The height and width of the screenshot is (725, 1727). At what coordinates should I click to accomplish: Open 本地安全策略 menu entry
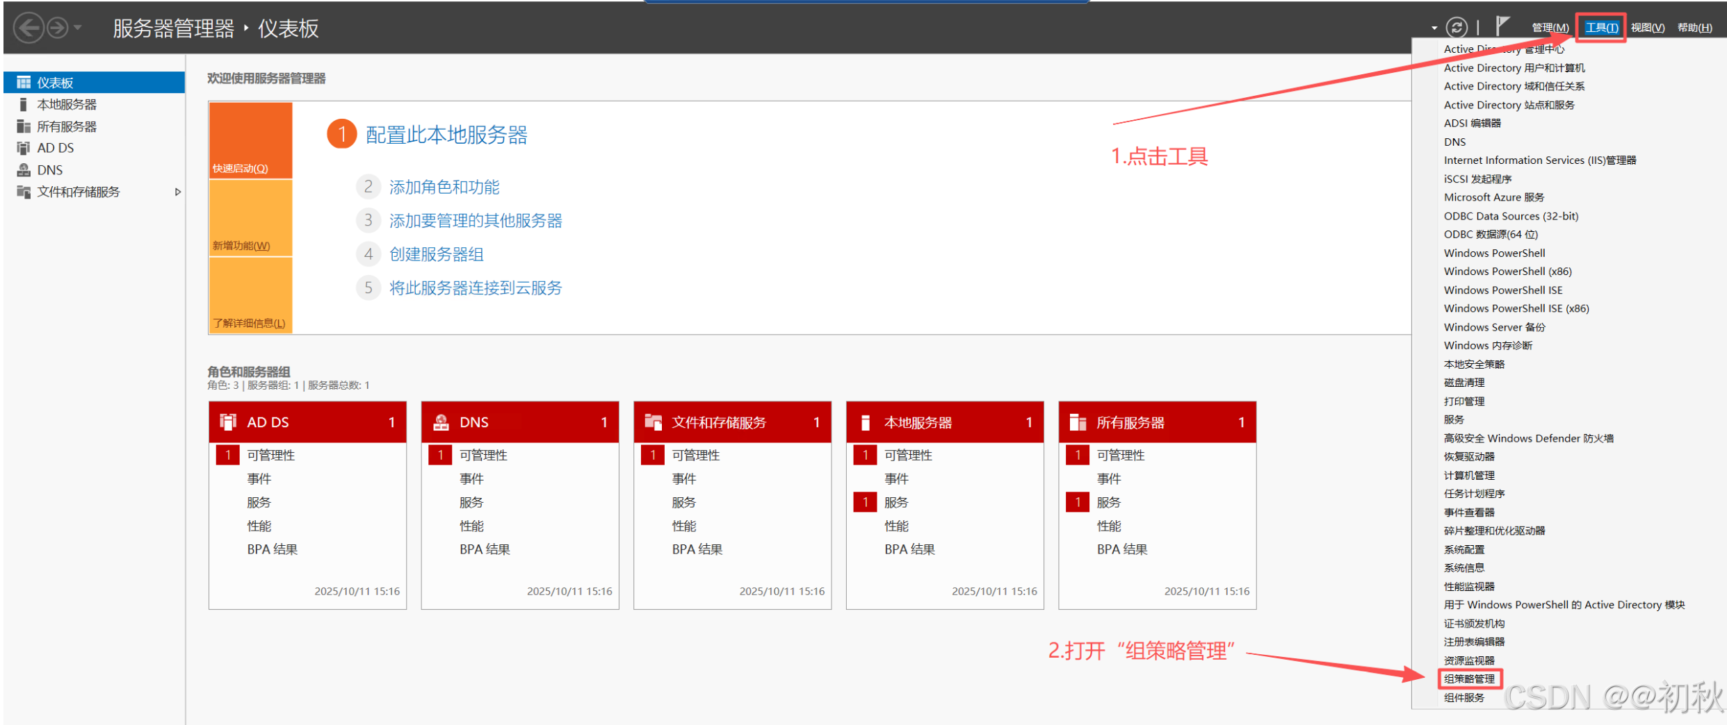tap(1474, 364)
